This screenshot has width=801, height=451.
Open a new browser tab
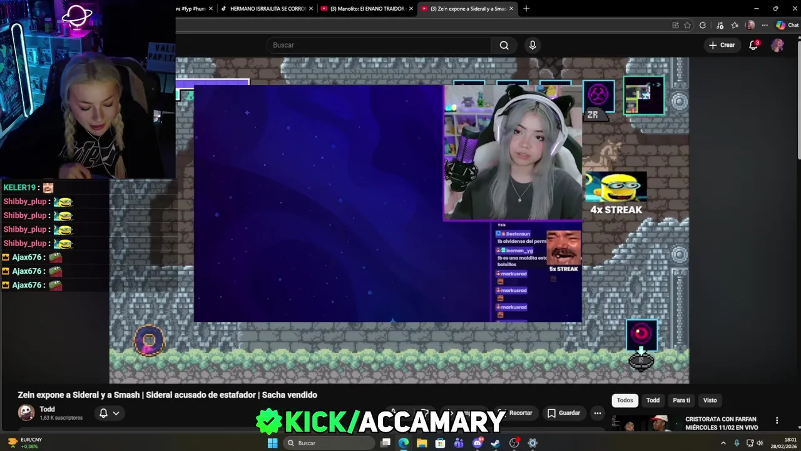pyautogui.click(x=526, y=9)
